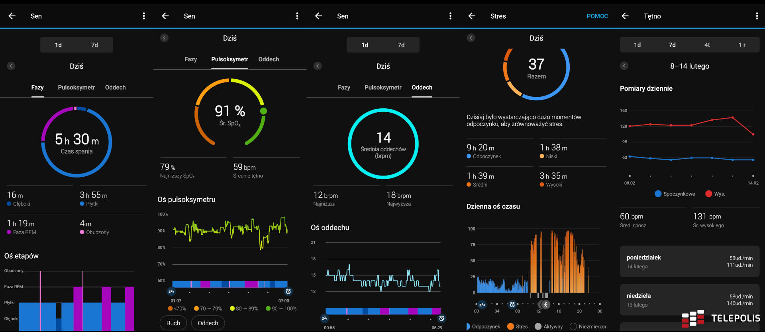The width and height of the screenshot is (765, 332).
Task: Open the POMOC help link
Action: [x=597, y=16]
